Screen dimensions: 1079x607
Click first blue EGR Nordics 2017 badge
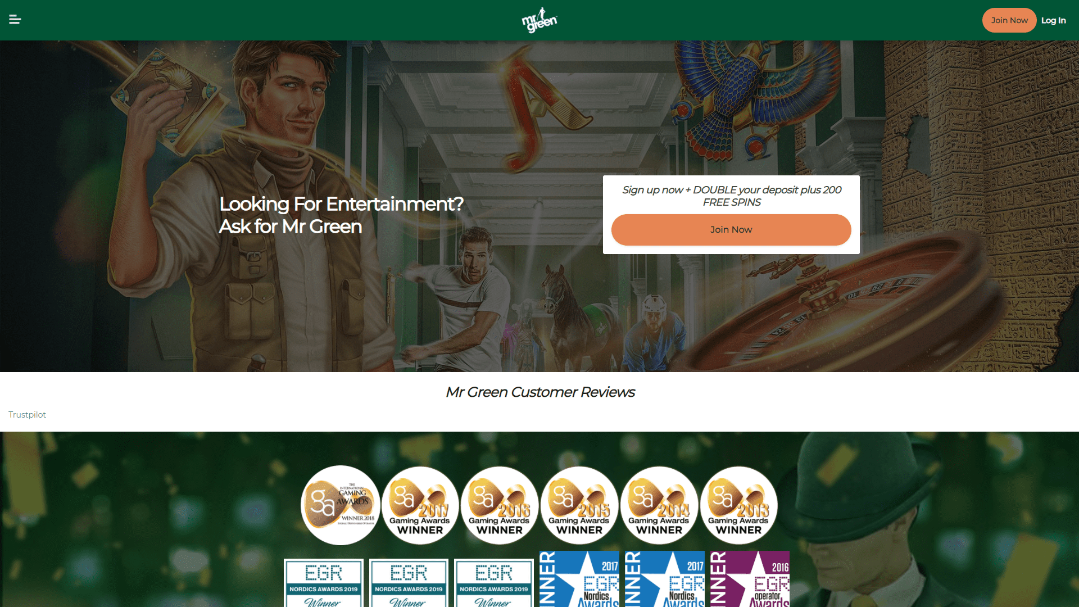tap(579, 579)
